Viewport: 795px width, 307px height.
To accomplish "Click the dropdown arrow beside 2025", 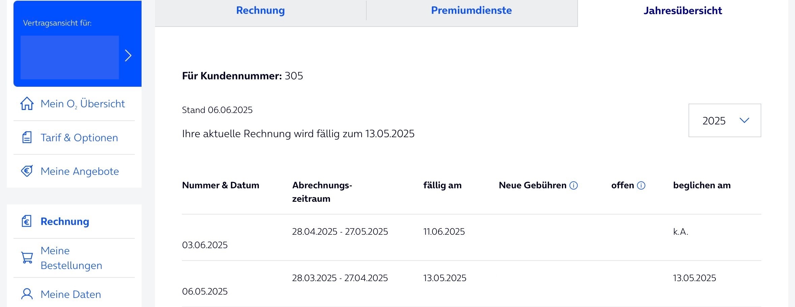I will click(x=744, y=120).
